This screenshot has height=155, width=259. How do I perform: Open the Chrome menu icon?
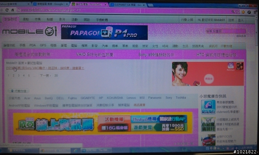255,12
